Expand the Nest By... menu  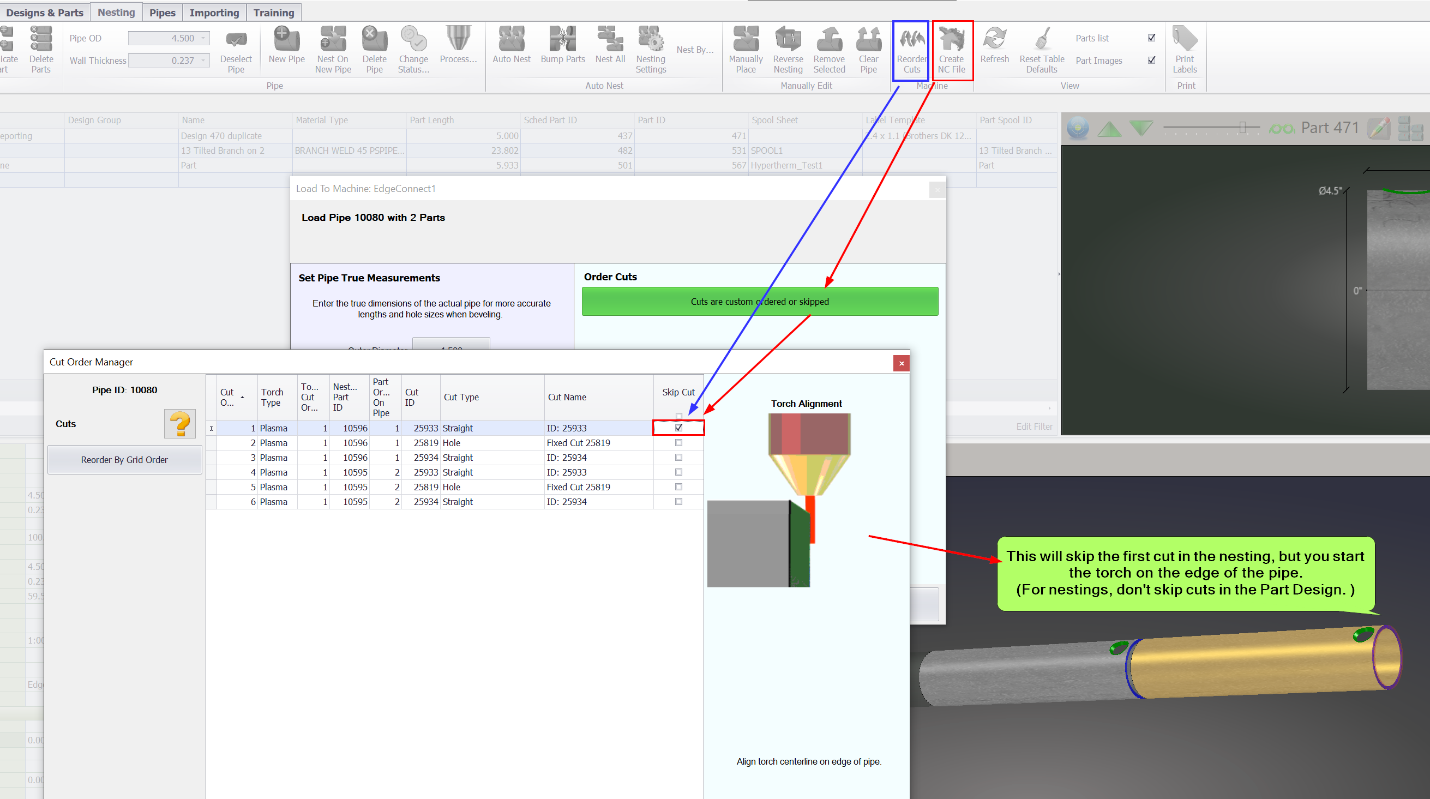click(694, 50)
